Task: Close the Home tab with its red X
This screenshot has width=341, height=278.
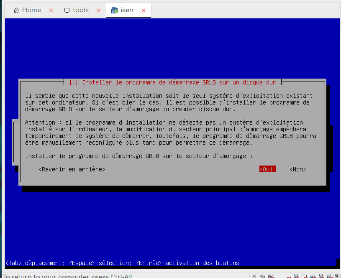Action: coord(51,10)
